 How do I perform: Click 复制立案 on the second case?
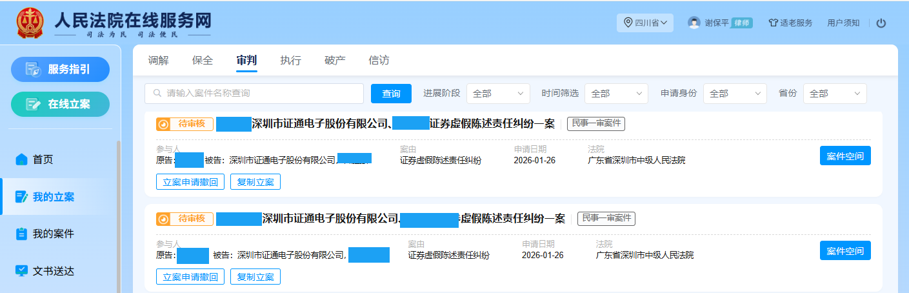tap(255, 277)
